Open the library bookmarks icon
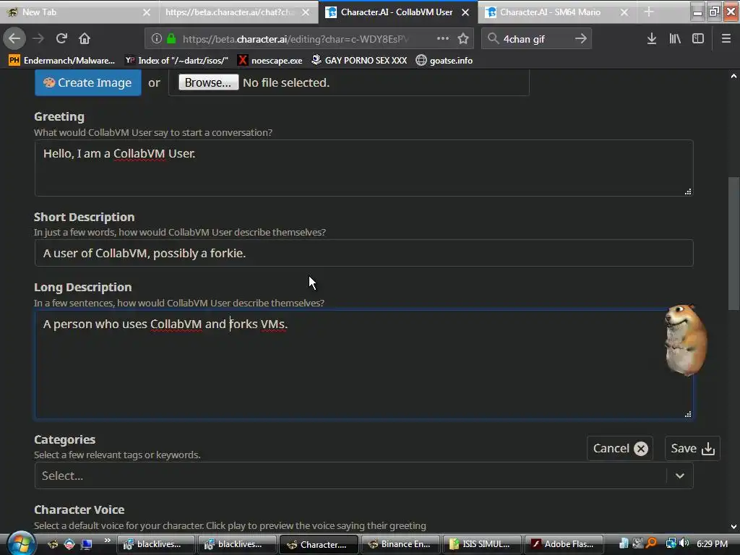The width and height of the screenshot is (740, 555). [675, 38]
